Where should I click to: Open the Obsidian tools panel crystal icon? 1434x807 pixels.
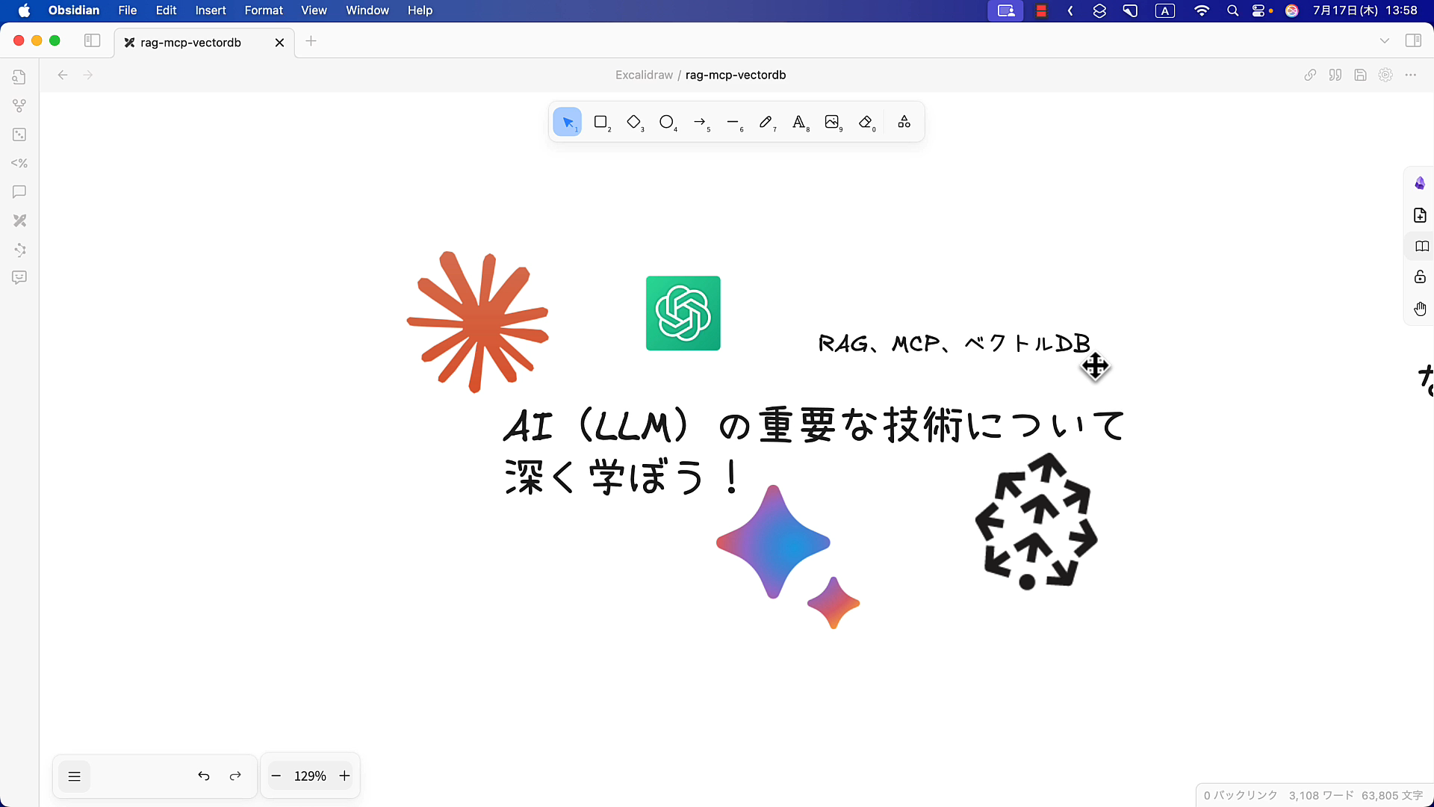[x=1420, y=183]
